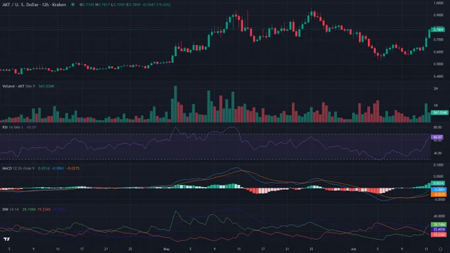Click the -0.0275 value in the MACD legend

[73, 168]
